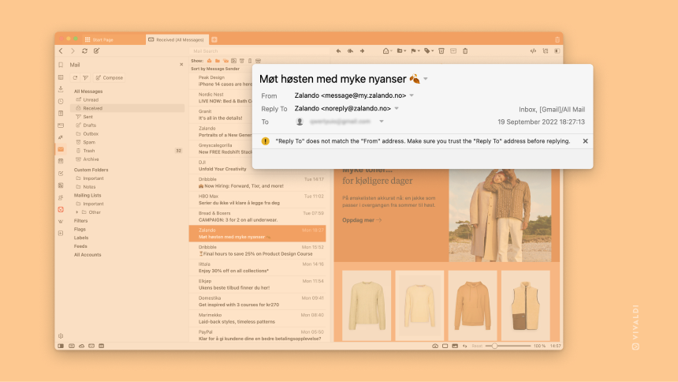Screen dimensions: 678x382
Task: Toggle the archive Show filter
Action: coord(258,61)
